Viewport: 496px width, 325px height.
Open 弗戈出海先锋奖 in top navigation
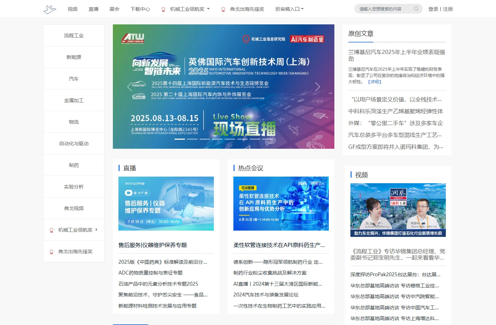point(247,9)
